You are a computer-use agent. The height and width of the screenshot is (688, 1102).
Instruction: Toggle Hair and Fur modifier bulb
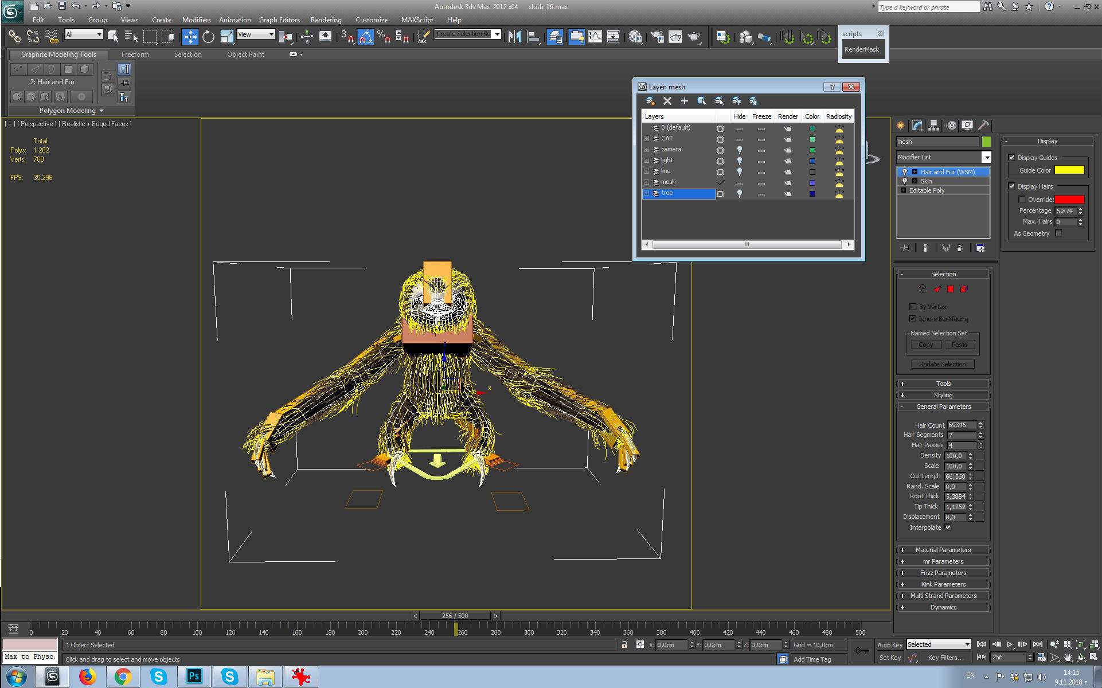point(905,172)
